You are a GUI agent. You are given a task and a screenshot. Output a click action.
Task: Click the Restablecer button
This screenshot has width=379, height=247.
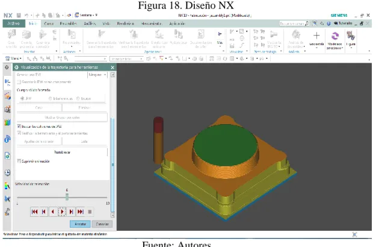pos(62,152)
